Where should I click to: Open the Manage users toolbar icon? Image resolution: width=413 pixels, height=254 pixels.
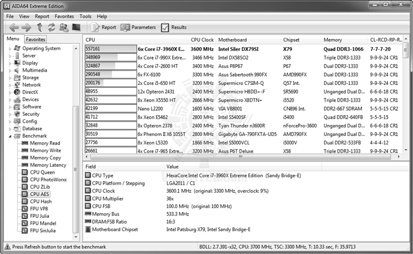point(64,27)
